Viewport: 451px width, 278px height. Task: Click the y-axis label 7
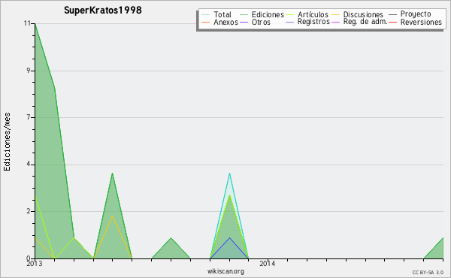(29, 117)
